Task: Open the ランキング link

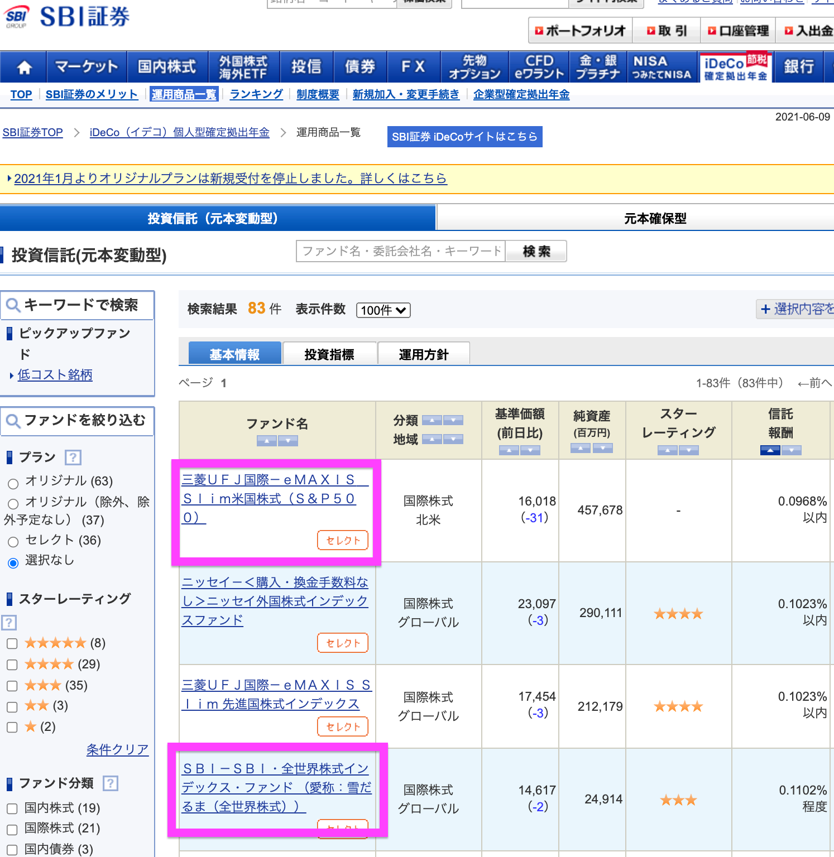Action: pos(256,95)
